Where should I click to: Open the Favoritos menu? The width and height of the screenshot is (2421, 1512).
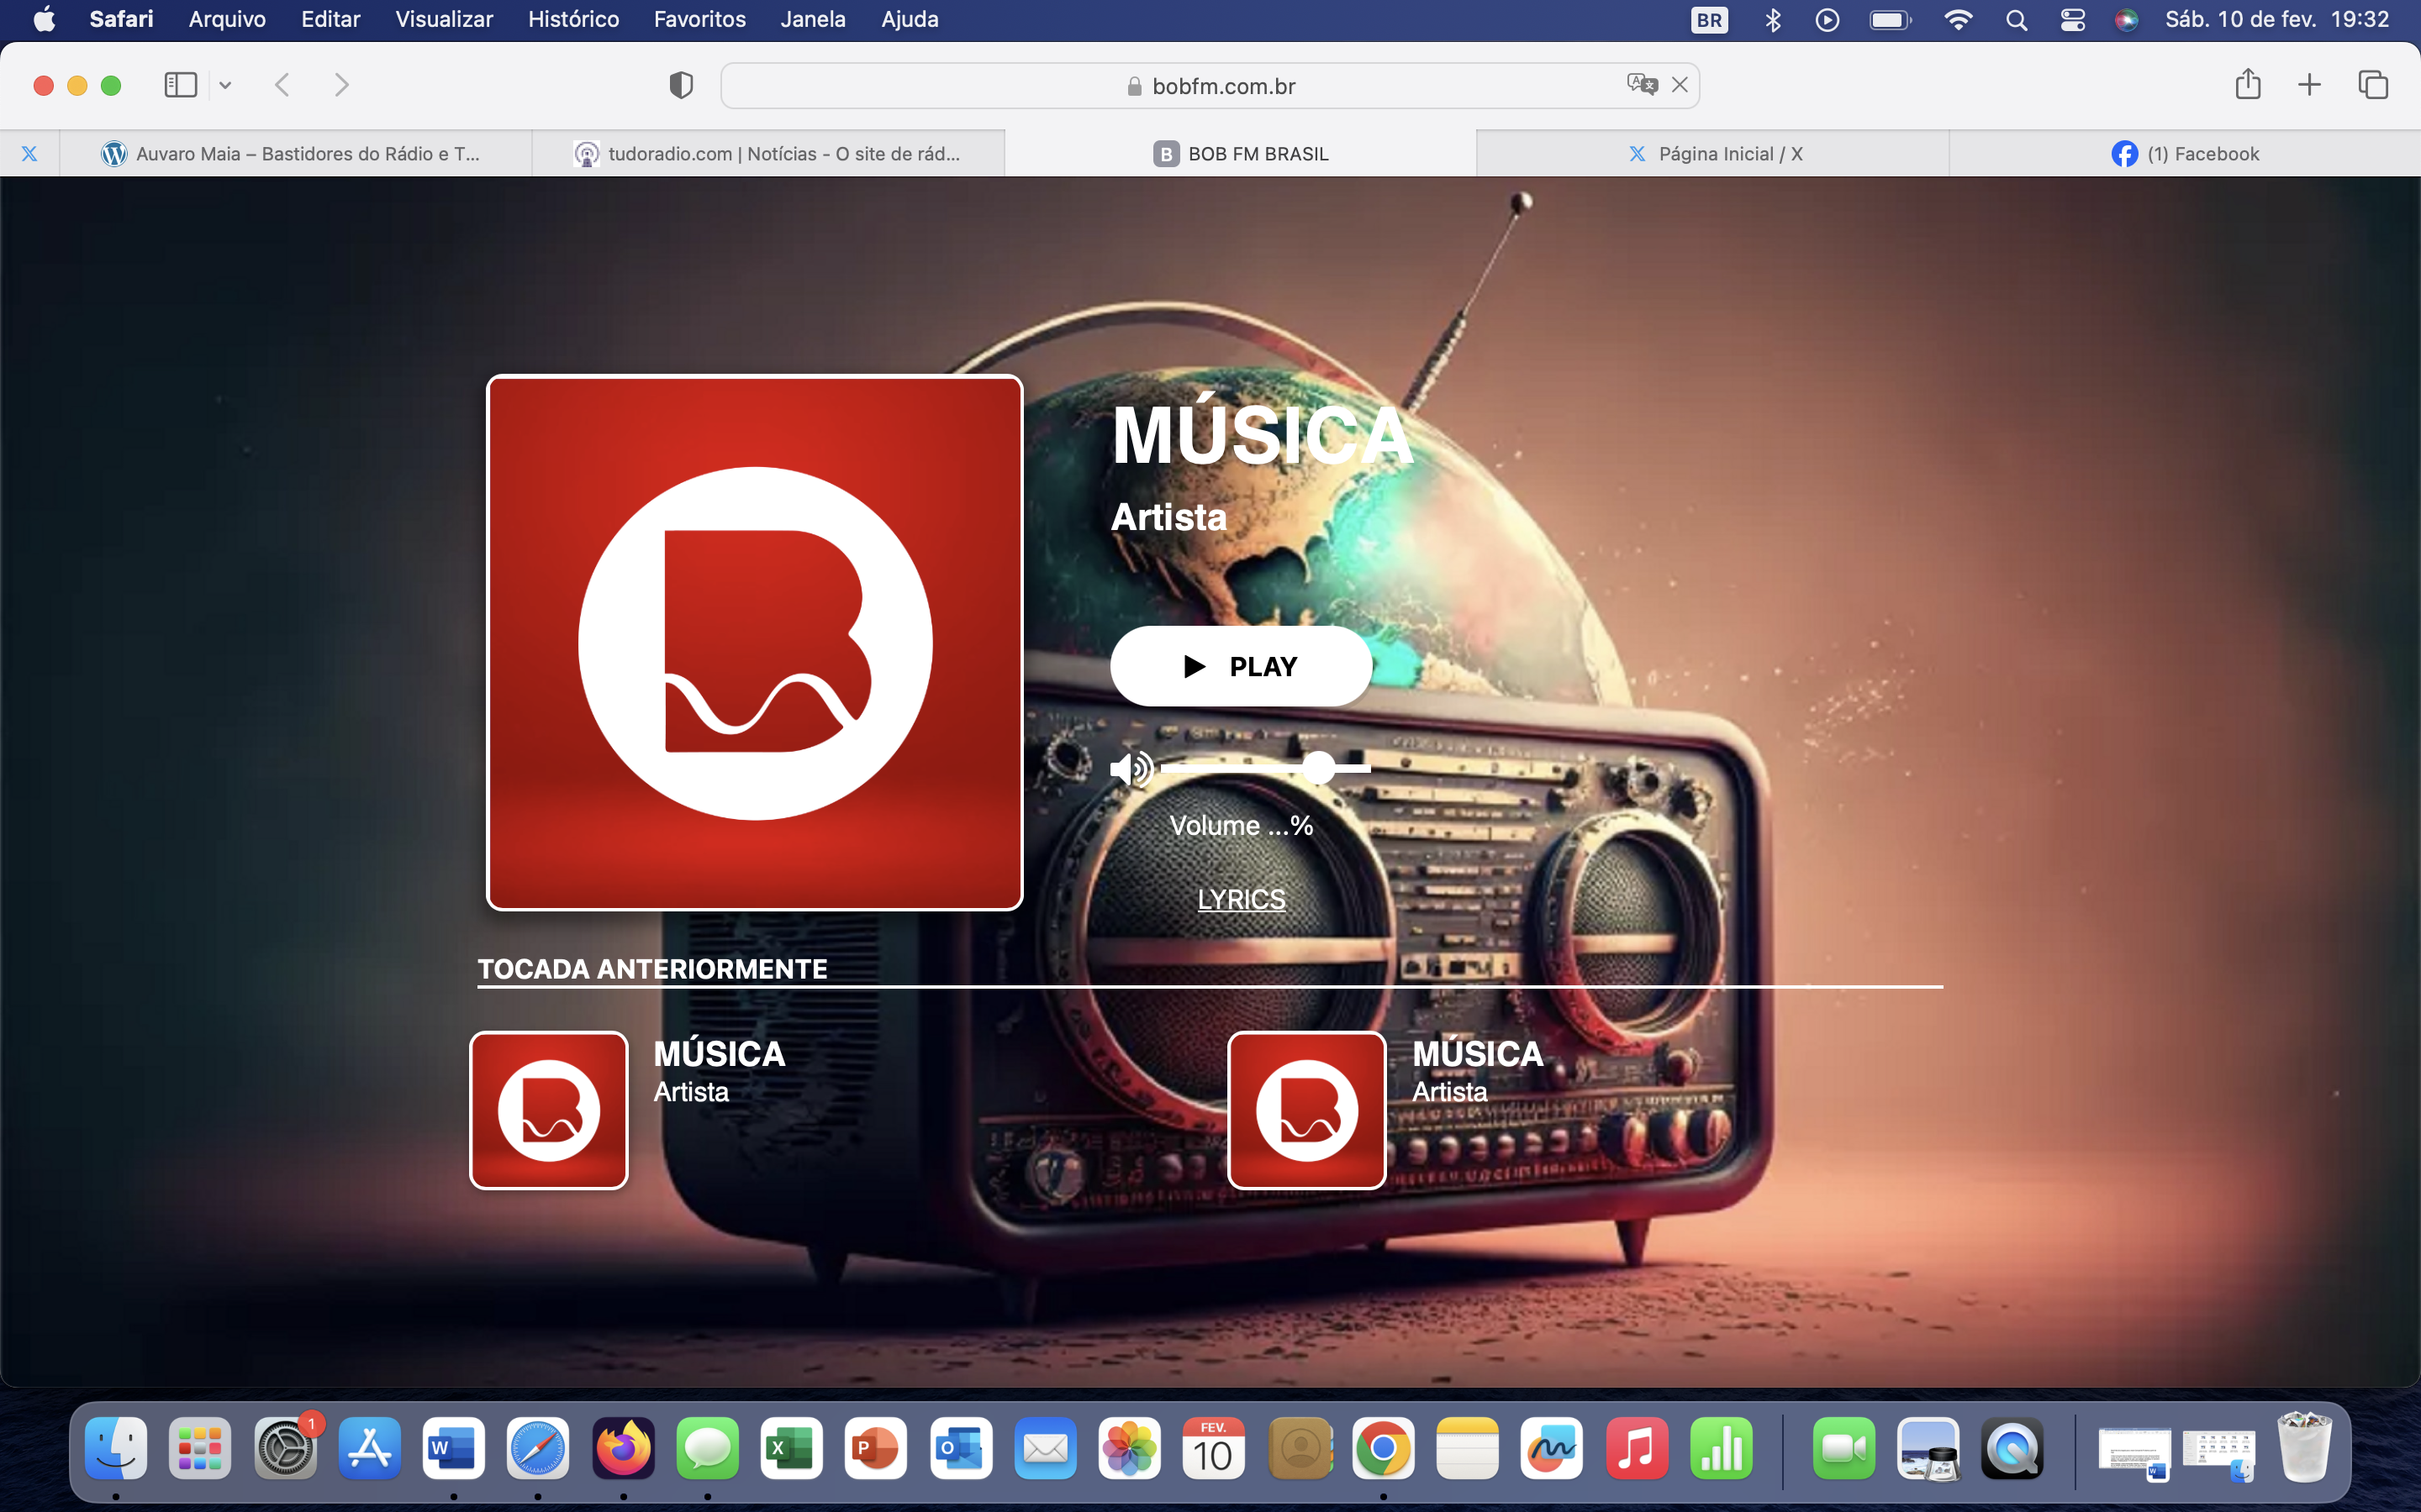pos(699,19)
